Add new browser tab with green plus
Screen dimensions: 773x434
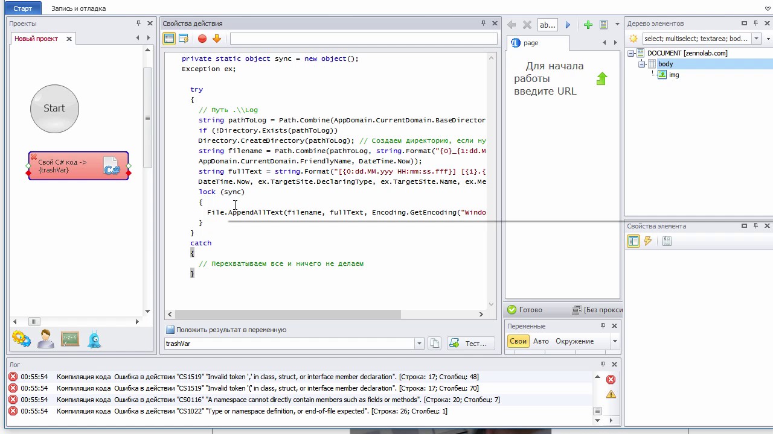point(588,25)
